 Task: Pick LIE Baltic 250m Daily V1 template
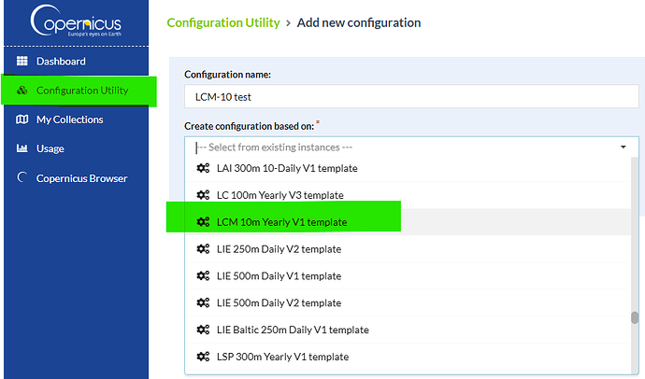(x=293, y=330)
